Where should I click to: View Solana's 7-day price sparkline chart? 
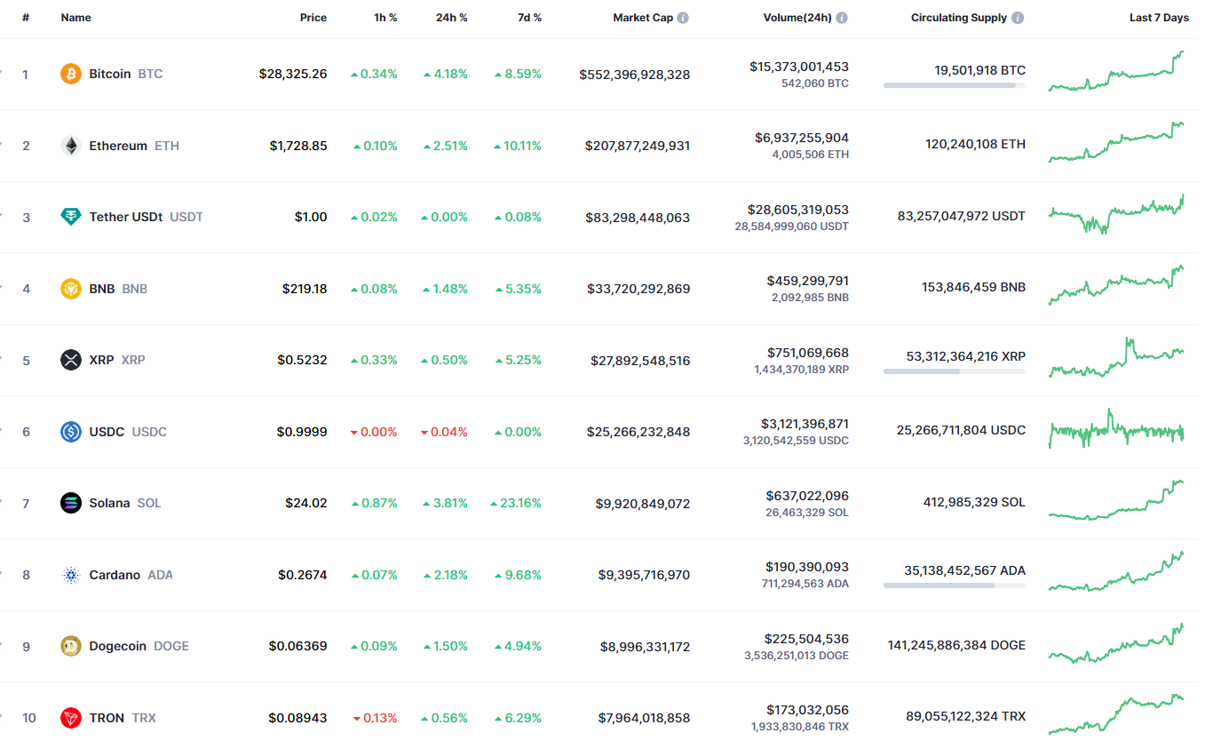pos(1116,501)
